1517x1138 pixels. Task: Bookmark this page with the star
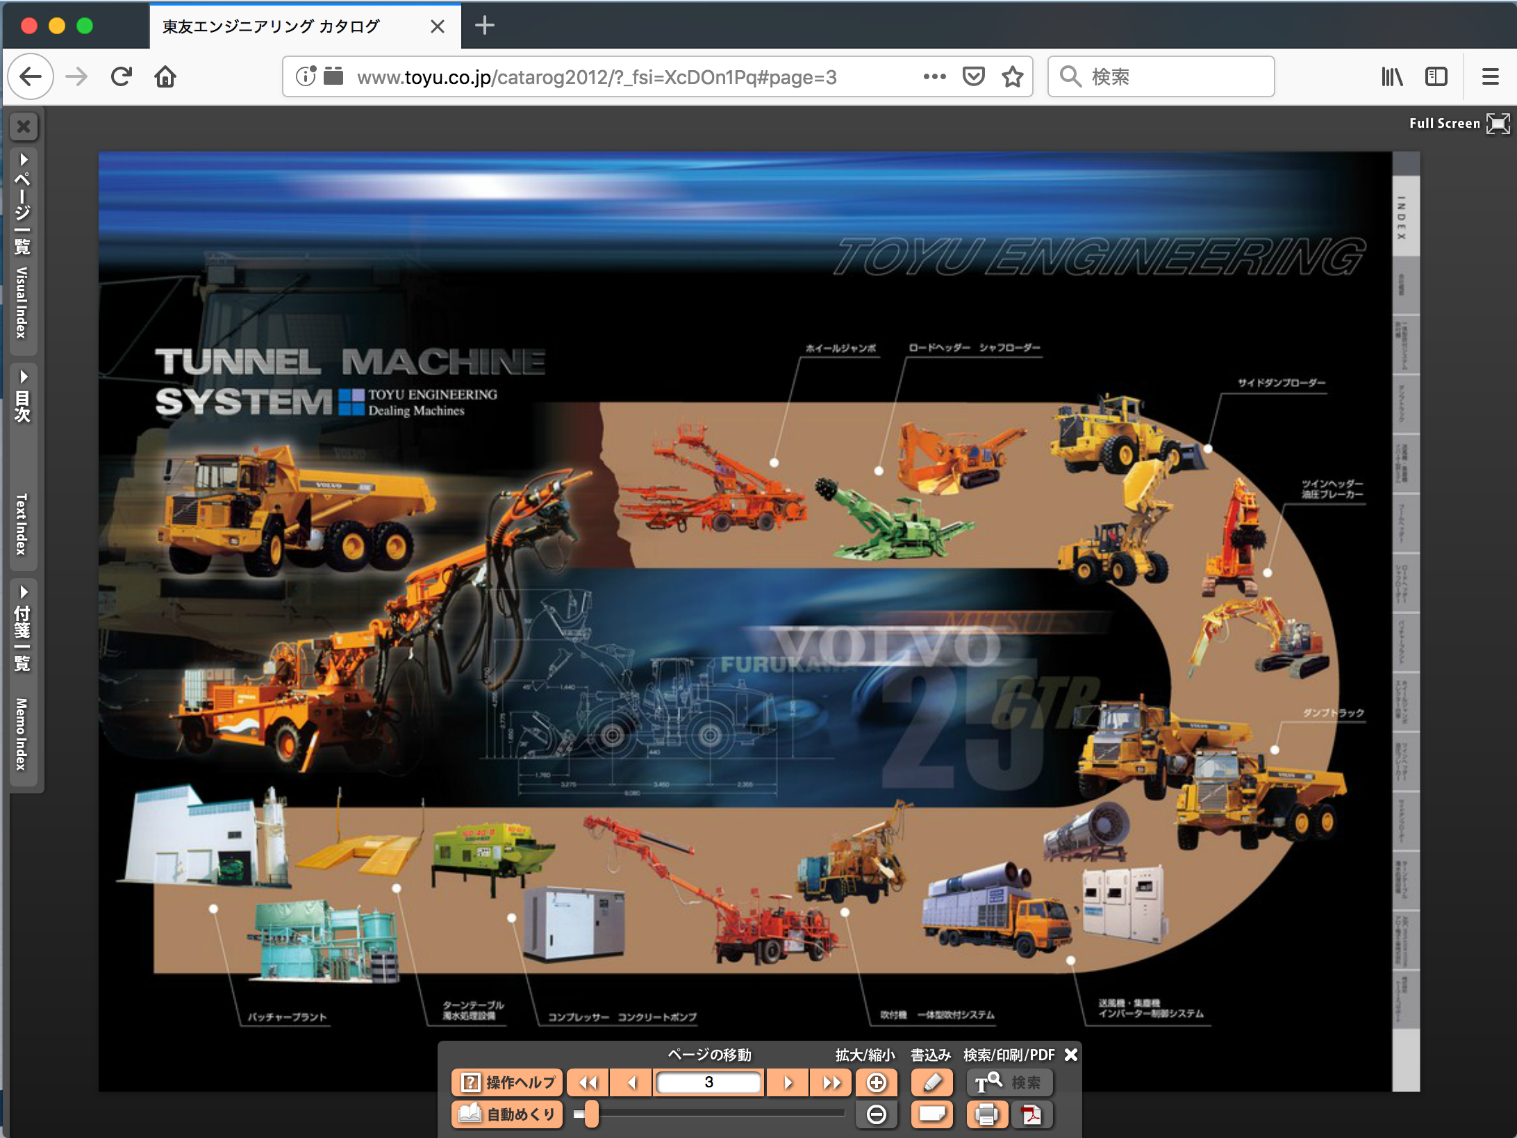(x=1012, y=76)
